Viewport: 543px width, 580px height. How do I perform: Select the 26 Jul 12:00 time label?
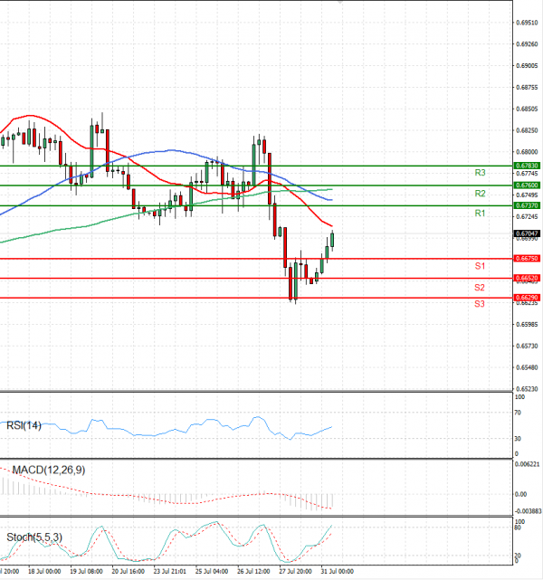click(x=253, y=572)
